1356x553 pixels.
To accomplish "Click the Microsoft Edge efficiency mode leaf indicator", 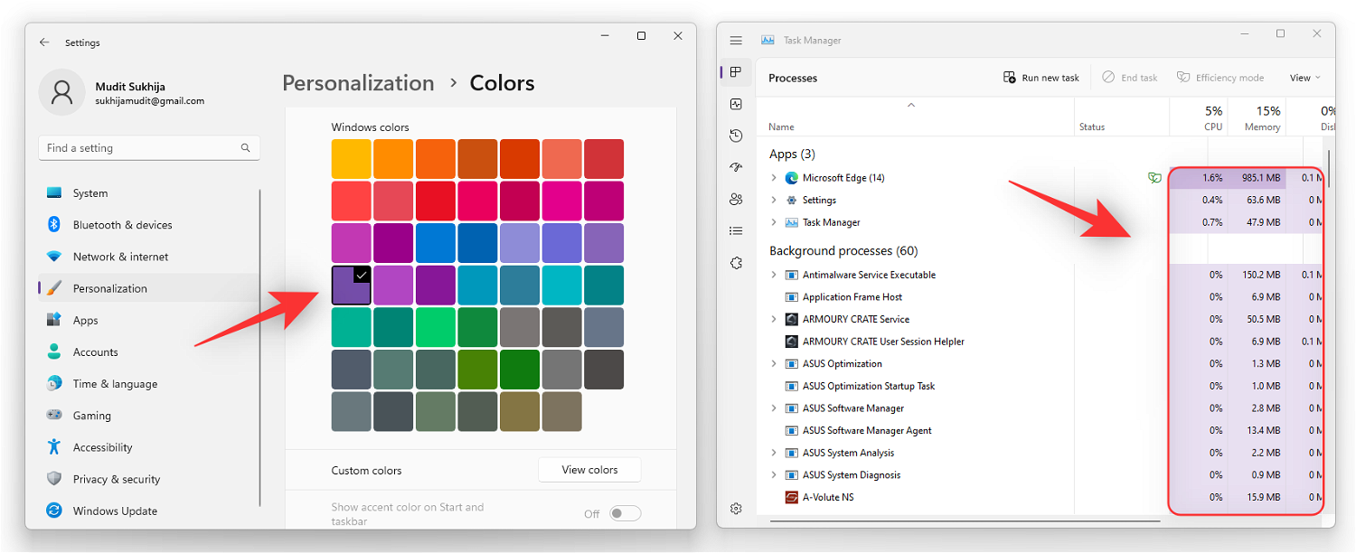I will click(1154, 178).
